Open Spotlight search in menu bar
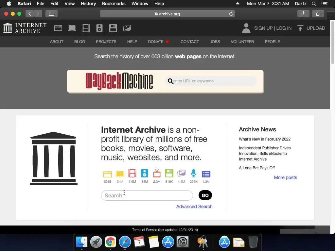 pyautogui.click(x=314, y=4)
